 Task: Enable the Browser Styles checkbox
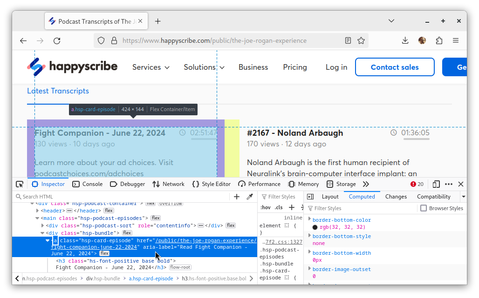424,208
